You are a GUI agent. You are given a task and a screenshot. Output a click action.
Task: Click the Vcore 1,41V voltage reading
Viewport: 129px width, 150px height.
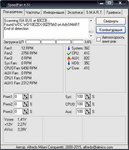point(15,120)
